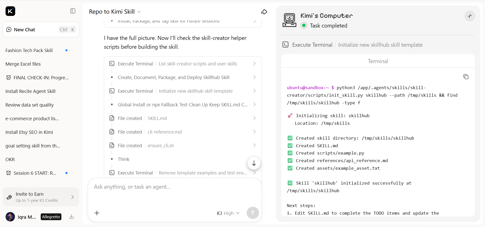The height and width of the screenshot is (227, 485).
Task: Add an attachment with the plus icon
Action: (97, 213)
